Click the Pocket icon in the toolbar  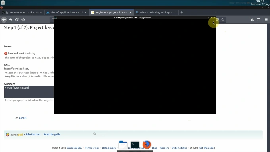click(217, 19)
